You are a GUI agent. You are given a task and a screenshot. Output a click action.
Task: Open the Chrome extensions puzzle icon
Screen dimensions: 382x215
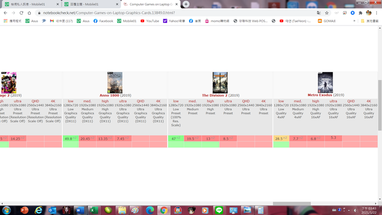(361, 13)
